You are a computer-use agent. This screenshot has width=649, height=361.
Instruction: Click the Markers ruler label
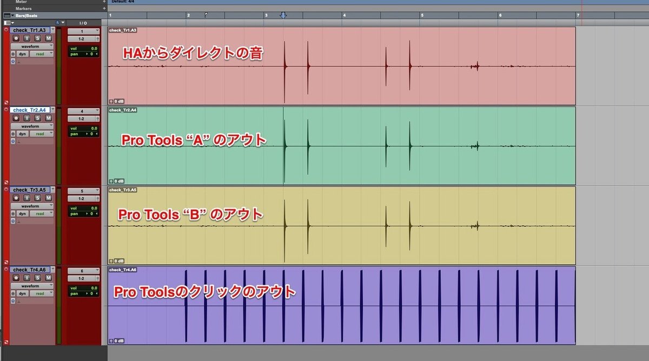point(23,9)
